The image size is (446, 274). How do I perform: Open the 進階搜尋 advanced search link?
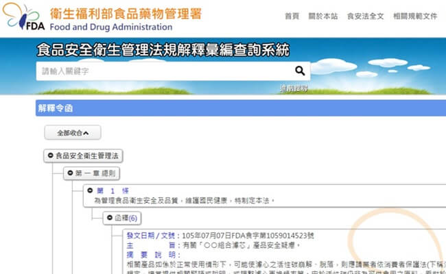pyautogui.click(x=293, y=88)
